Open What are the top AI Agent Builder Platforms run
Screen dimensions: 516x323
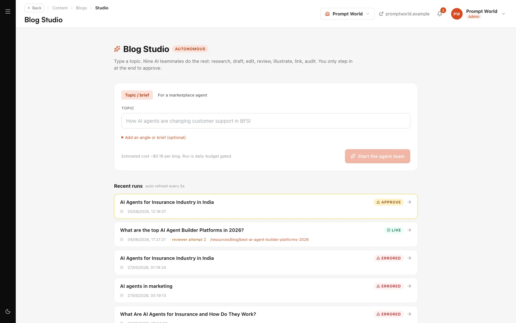point(266,234)
